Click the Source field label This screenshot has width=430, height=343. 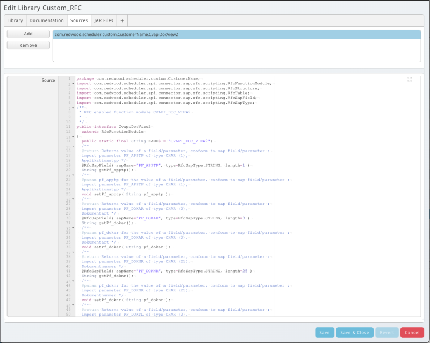(48, 80)
